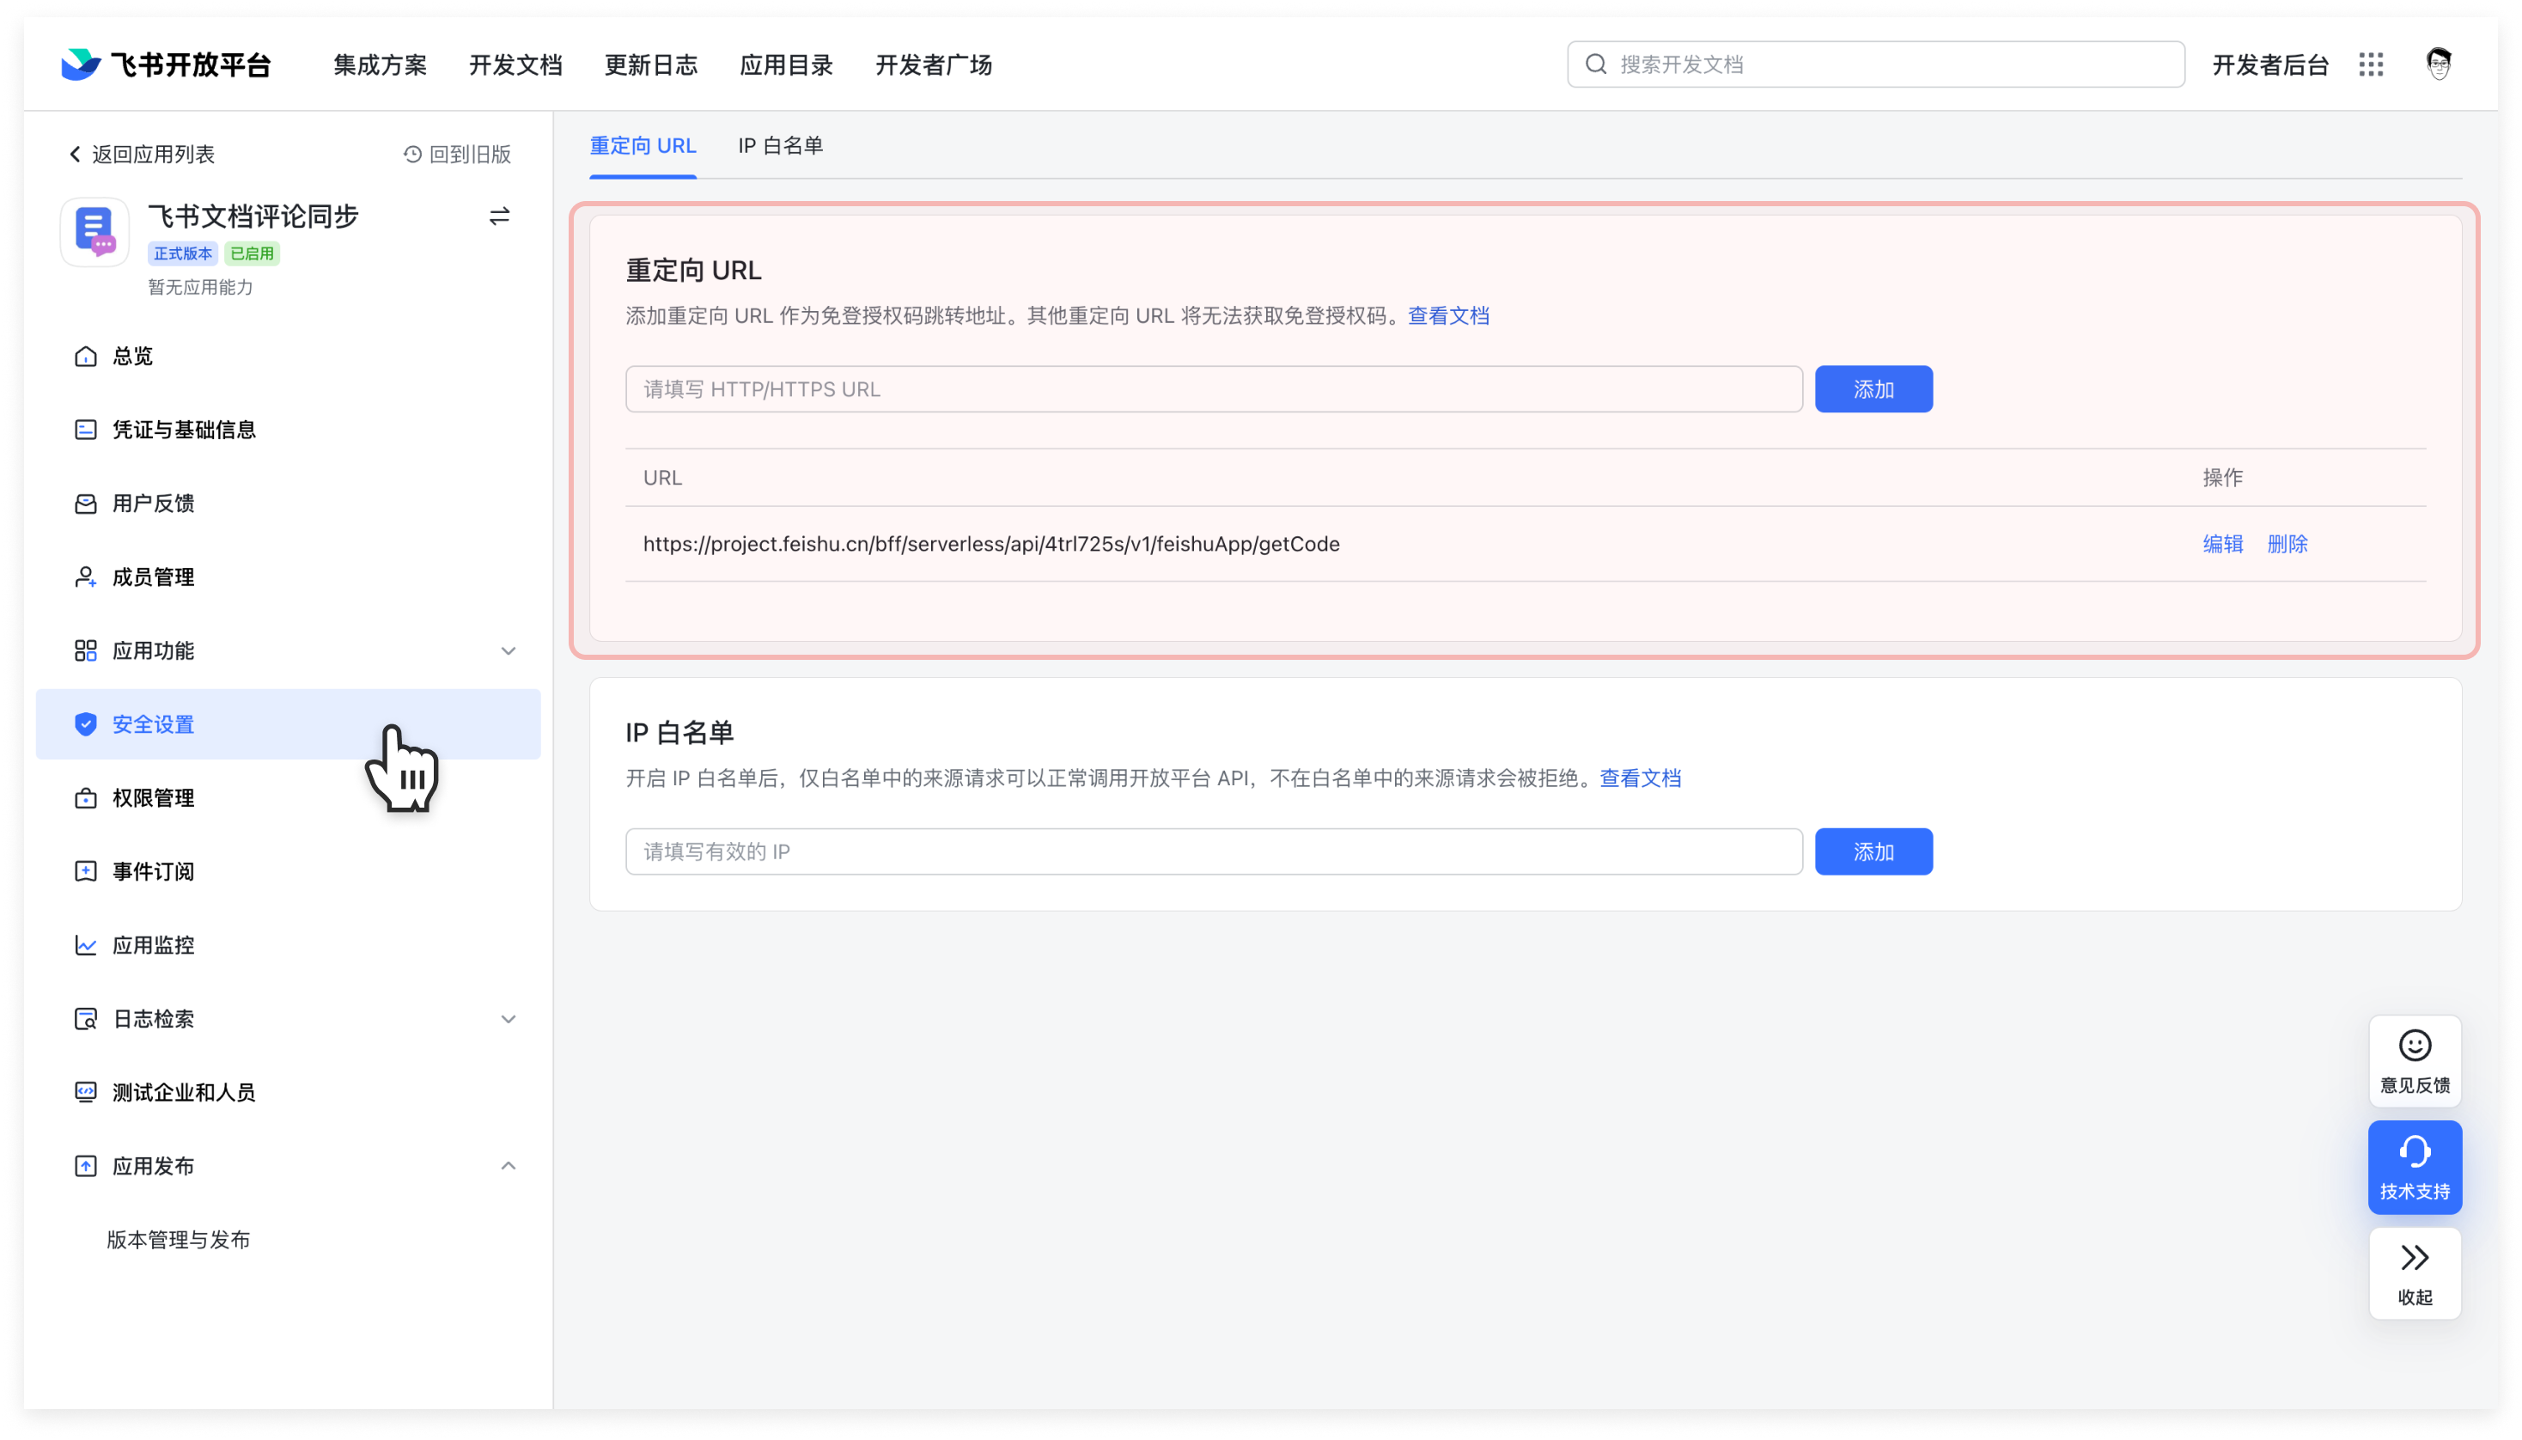Open 开发者广场 in top navigation
Image resolution: width=2522 pixels, height=1440 pixels.
click(933, 65)
